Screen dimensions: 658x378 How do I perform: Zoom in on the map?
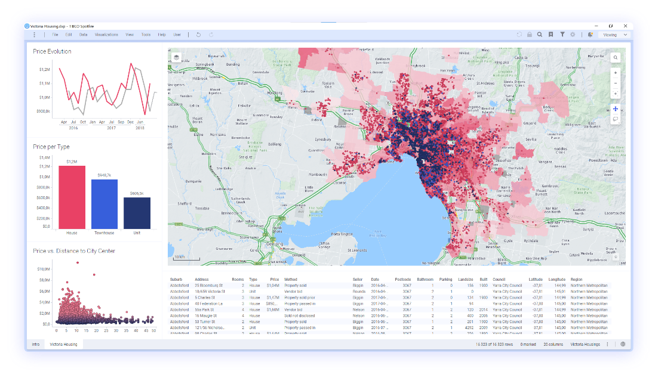click(x=616, y=73)
